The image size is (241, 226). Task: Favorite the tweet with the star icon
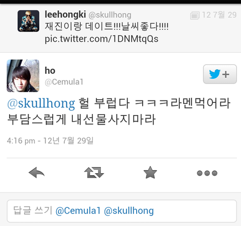[x=150, y=173]
